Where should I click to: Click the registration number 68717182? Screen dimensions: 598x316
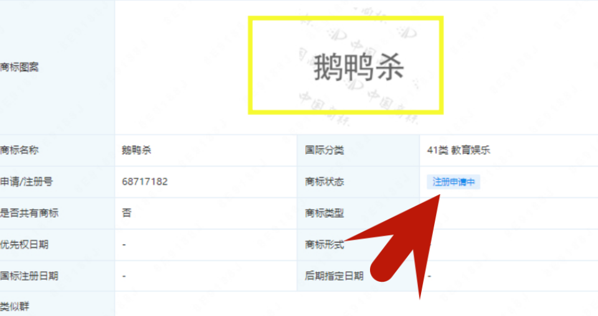tap(145, 182)
